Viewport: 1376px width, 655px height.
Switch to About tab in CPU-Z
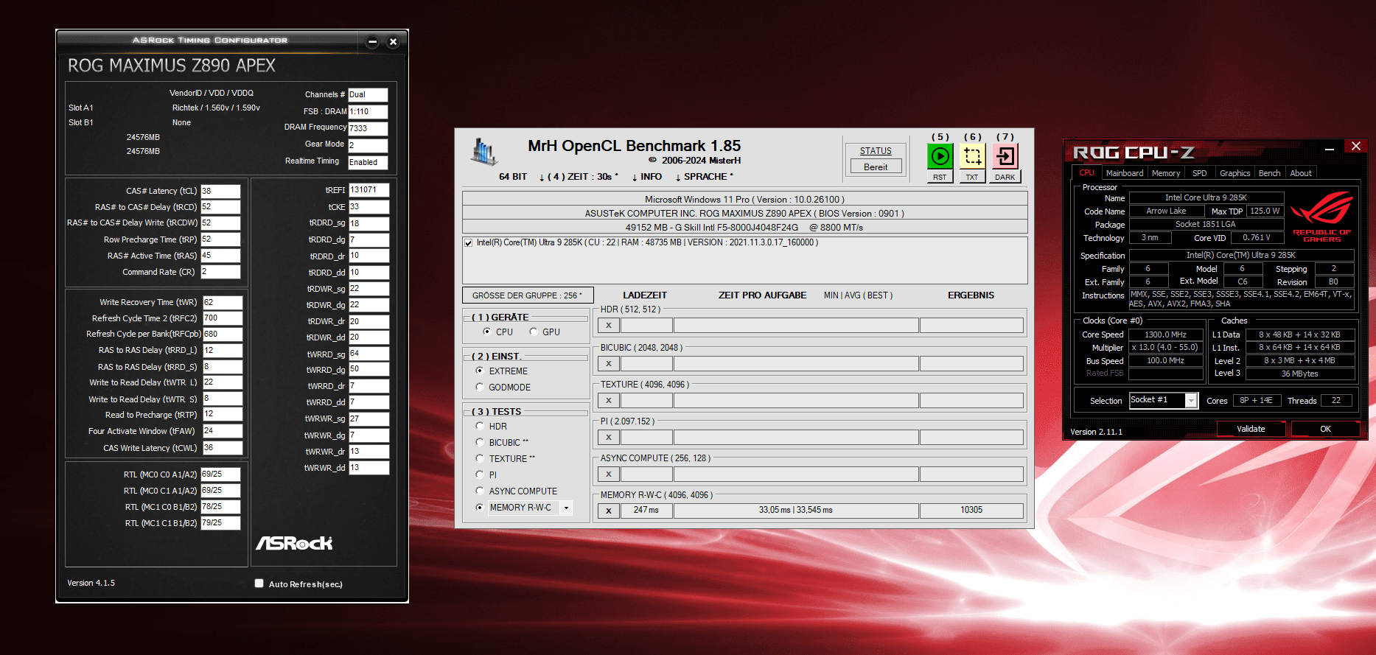click(1301, 173)
